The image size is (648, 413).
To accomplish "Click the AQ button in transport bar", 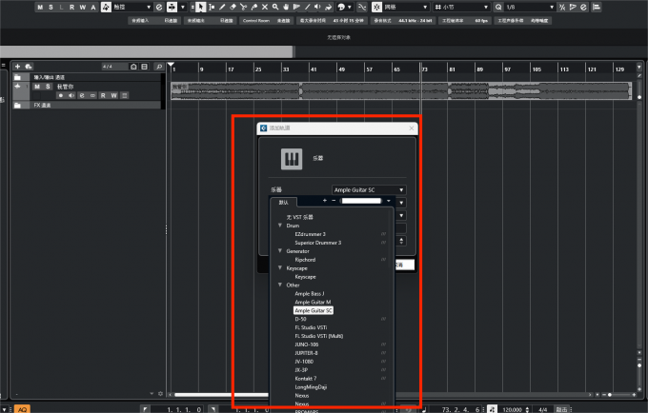I will pos(22,409).
